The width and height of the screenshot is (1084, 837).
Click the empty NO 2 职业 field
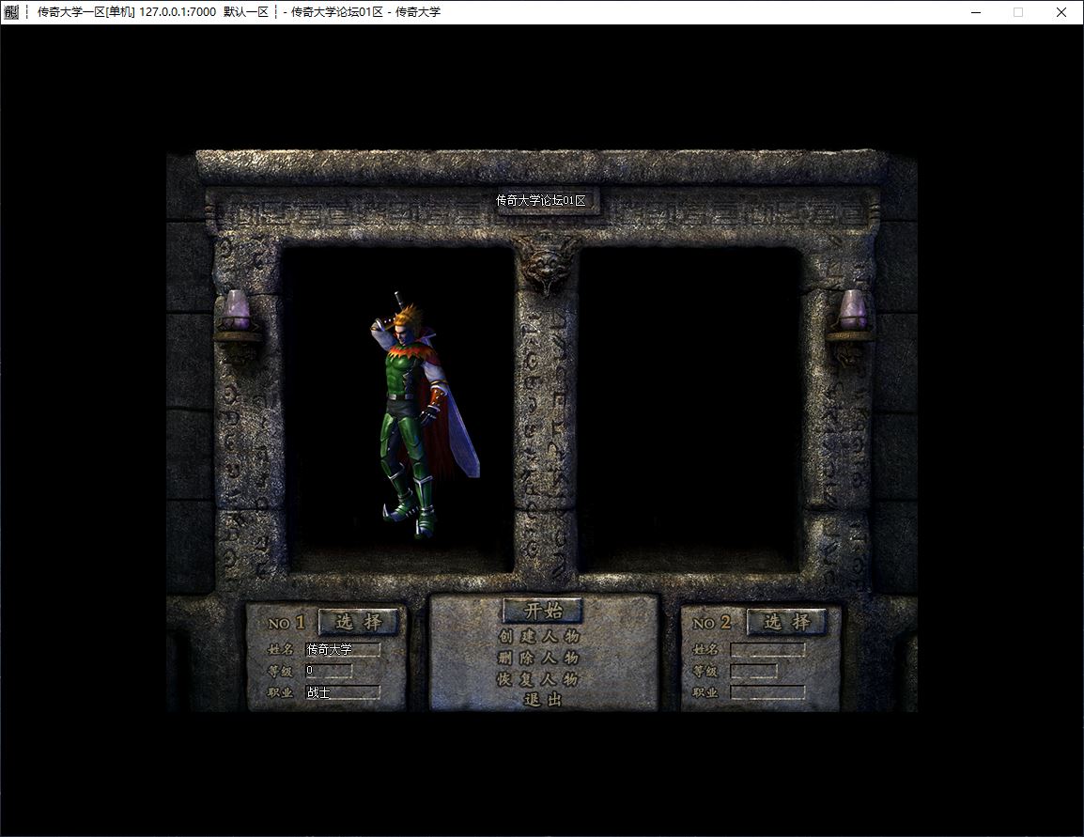[768, 692]
